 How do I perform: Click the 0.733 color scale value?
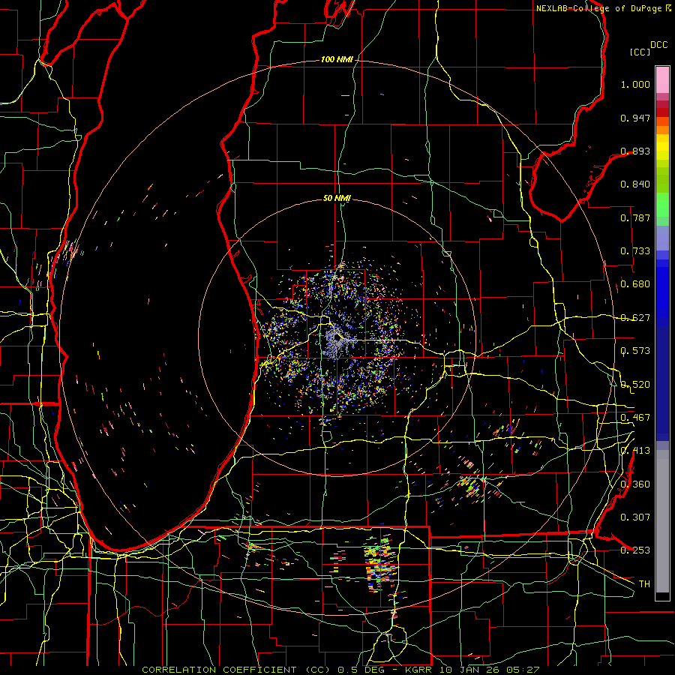point(635,251)
